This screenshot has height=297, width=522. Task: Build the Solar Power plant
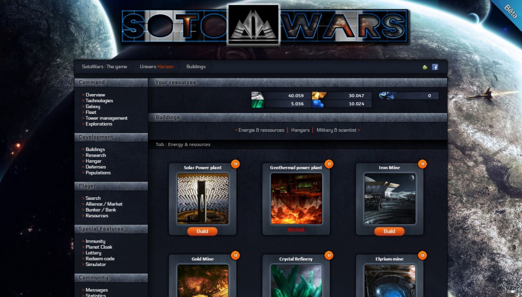pos(202,231)
